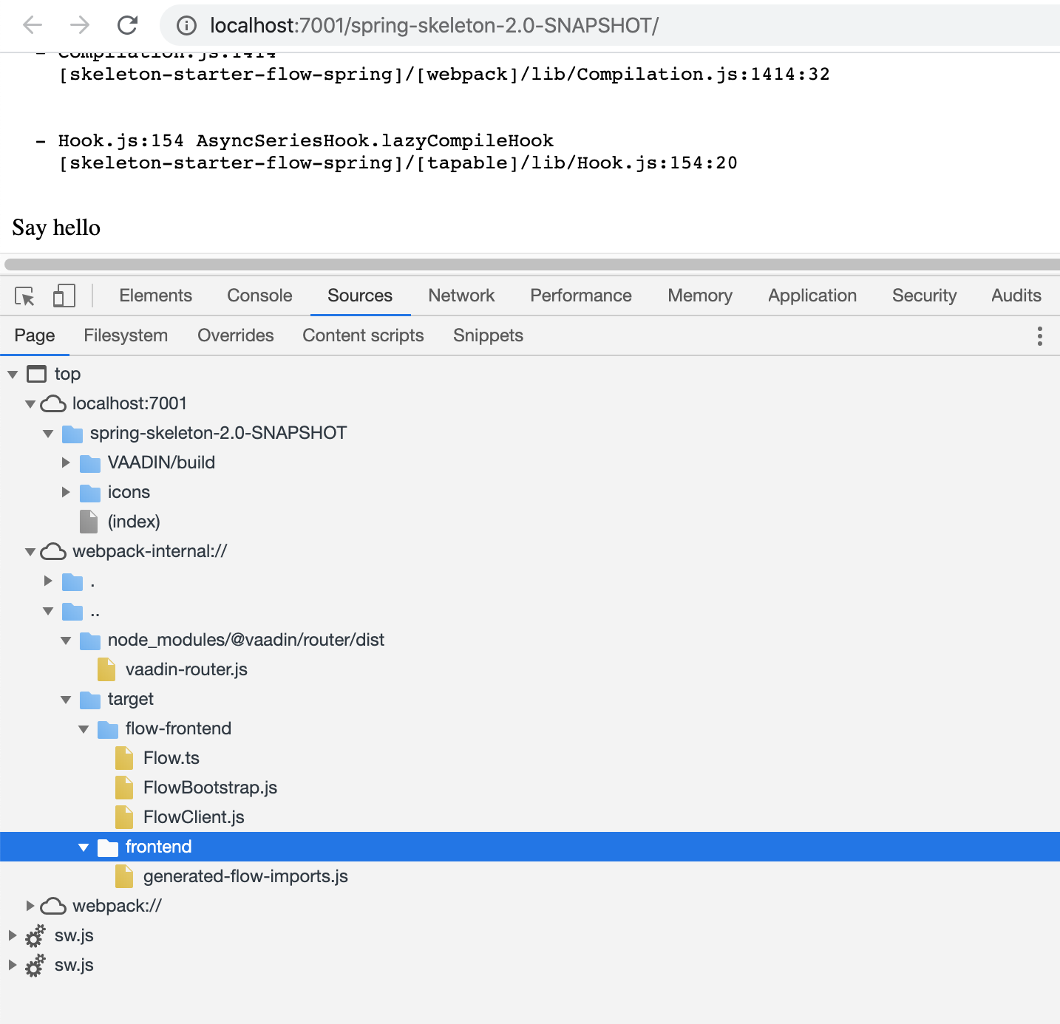Image resolution: width=1060 pixels, height=1024 pixels.
Task: Click inside the browser address bar
Action: 444,25
